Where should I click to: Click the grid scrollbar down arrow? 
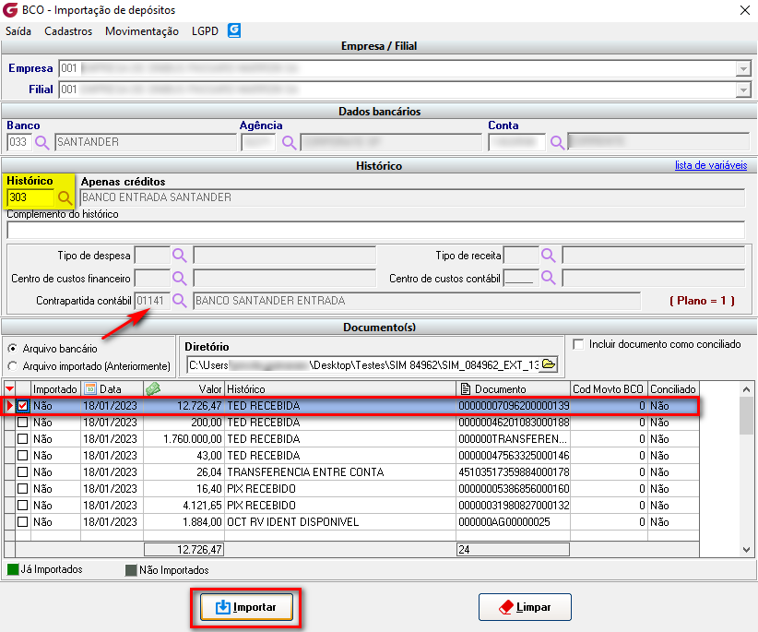click(746, 549)
